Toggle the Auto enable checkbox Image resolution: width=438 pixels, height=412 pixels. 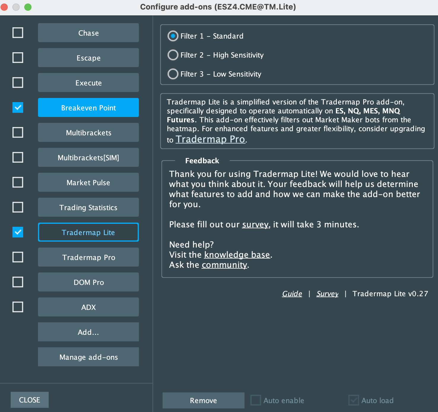click(x=256, y=400)
